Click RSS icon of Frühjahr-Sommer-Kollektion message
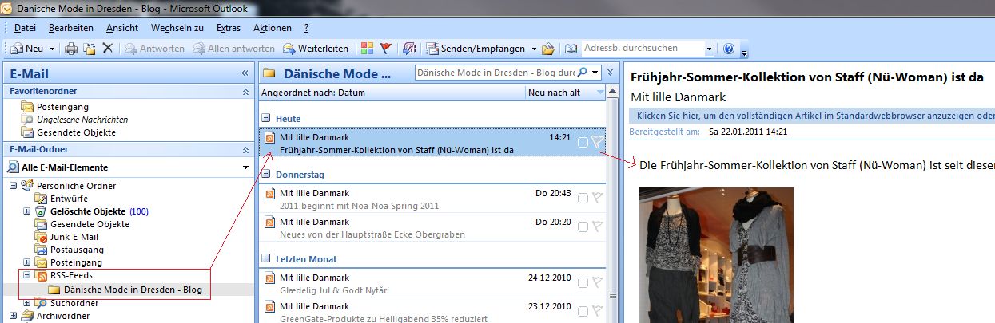 [271, 138]
